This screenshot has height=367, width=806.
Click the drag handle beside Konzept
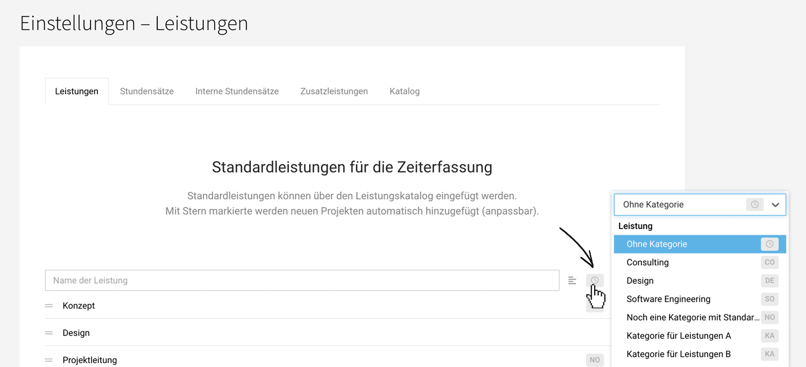[48, 305]
